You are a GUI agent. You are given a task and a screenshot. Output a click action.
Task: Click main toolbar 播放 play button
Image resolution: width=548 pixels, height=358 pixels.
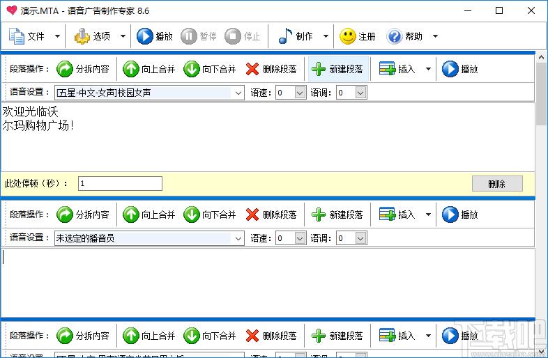click(155, 36)
